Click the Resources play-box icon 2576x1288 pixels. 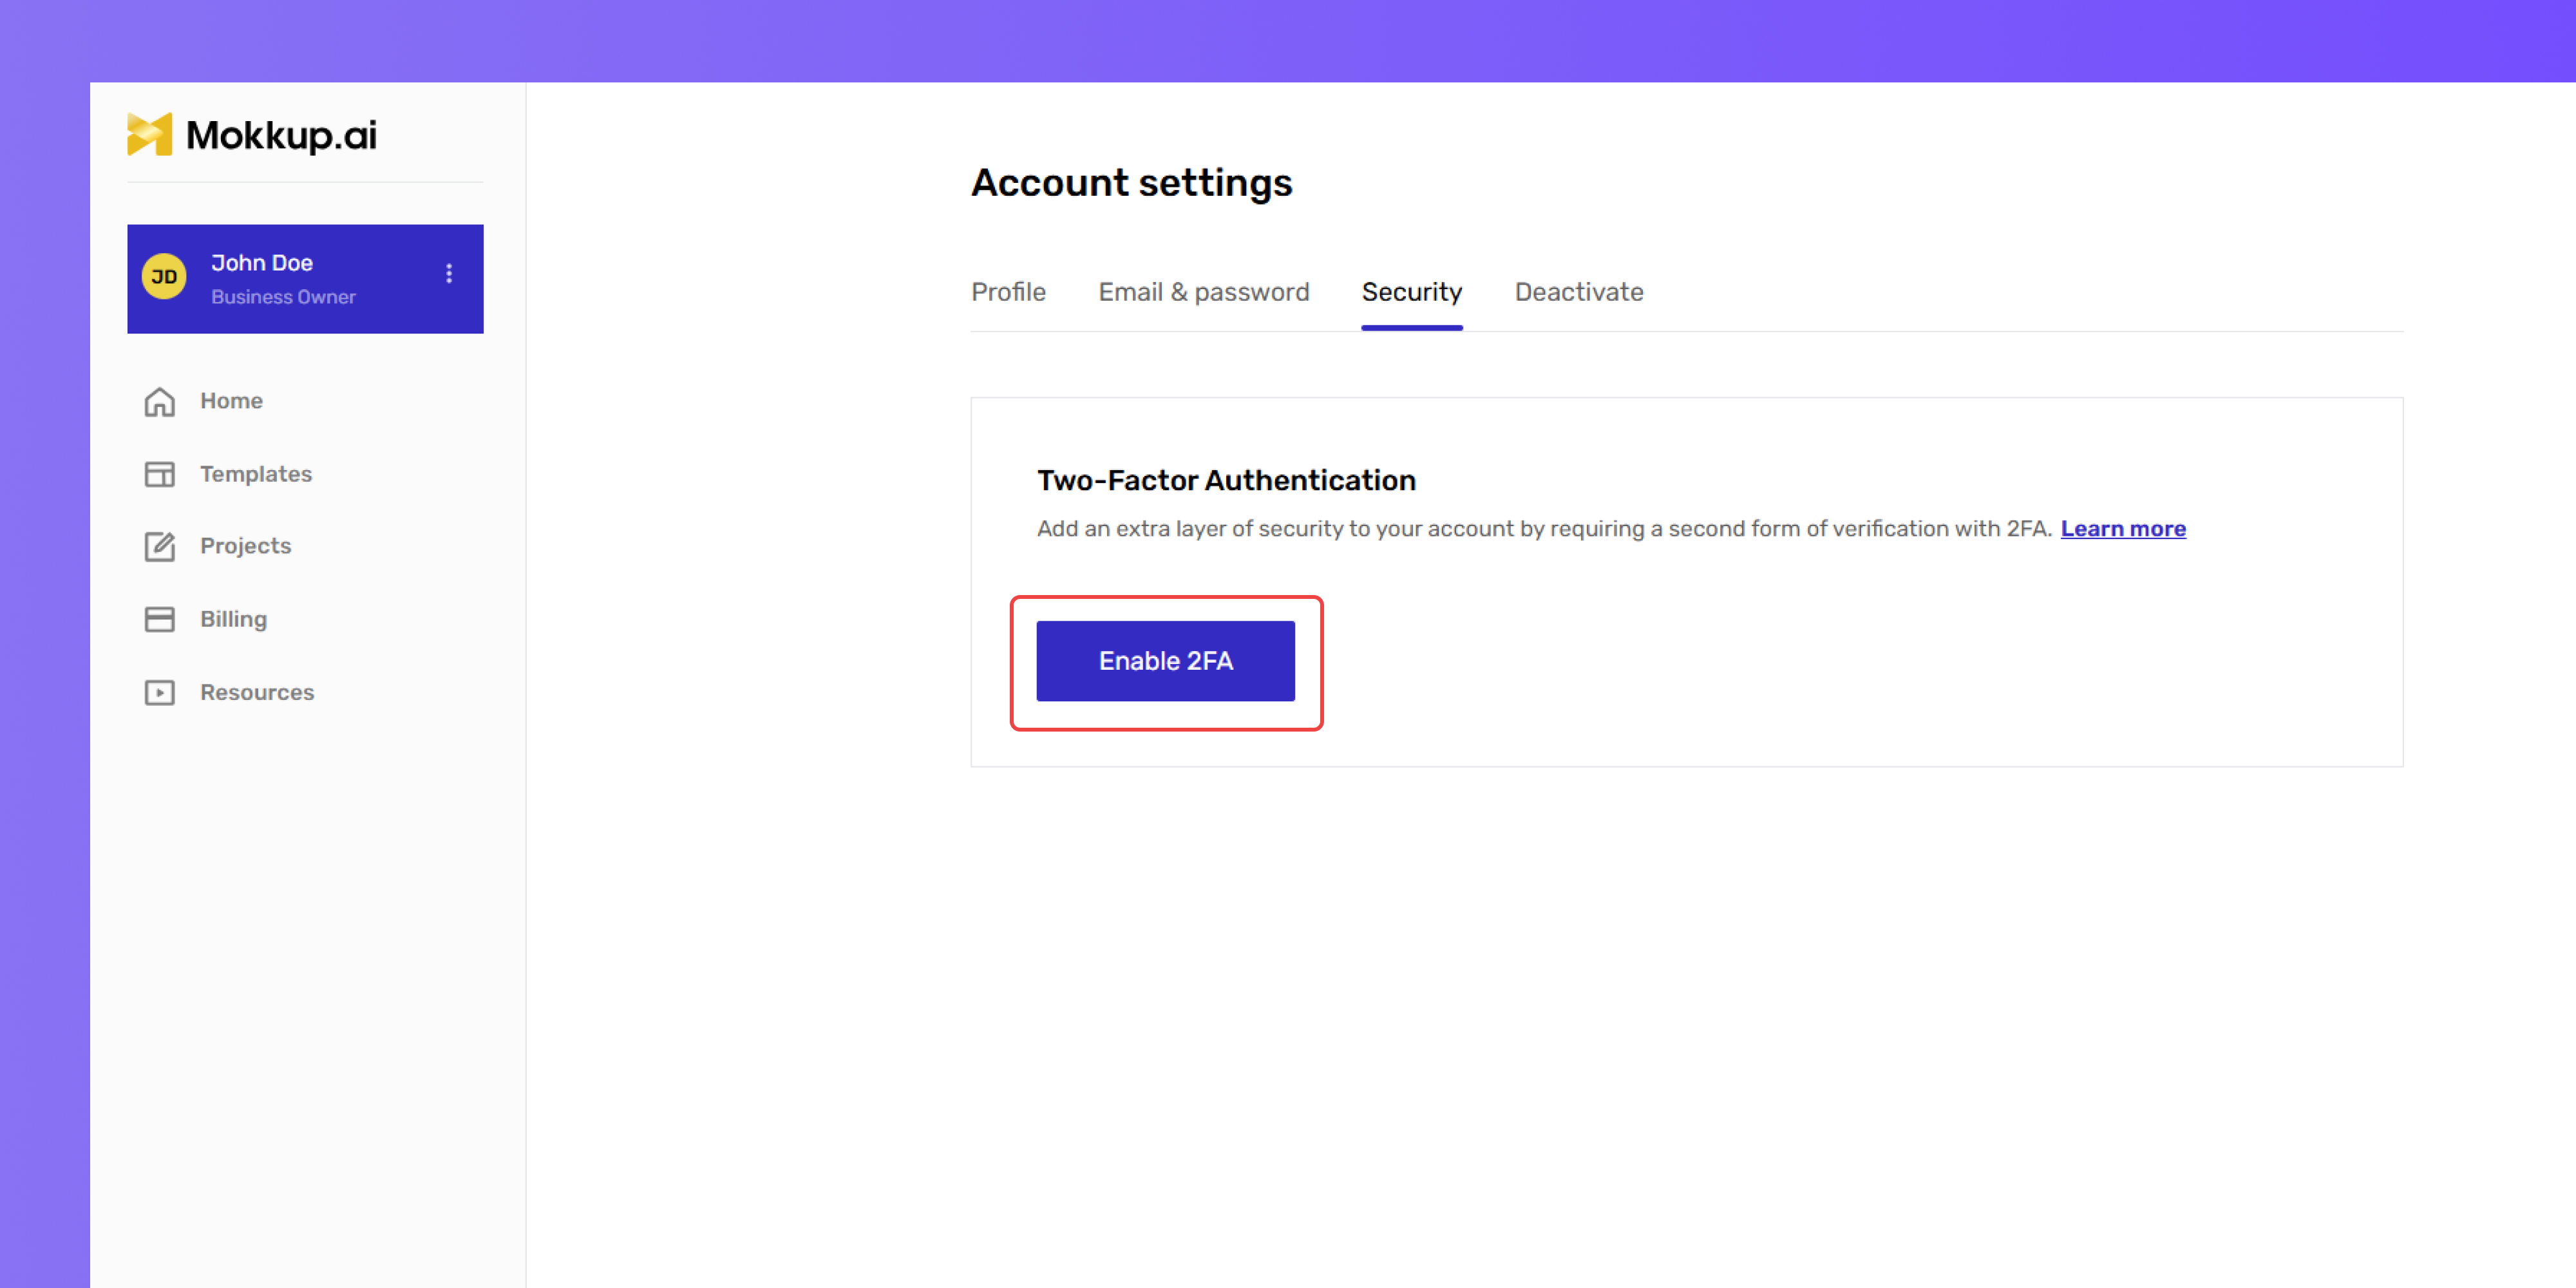(160, 692)
